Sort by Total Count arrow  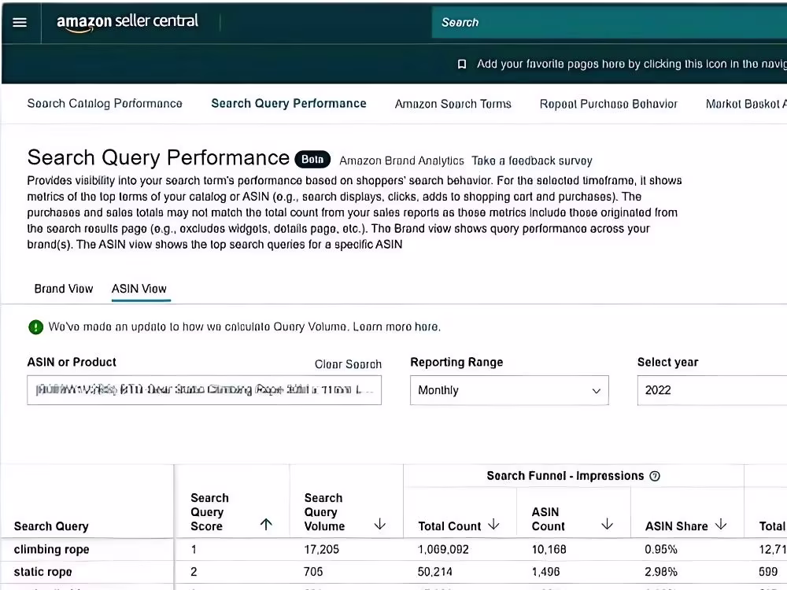(x=494, y=524)
